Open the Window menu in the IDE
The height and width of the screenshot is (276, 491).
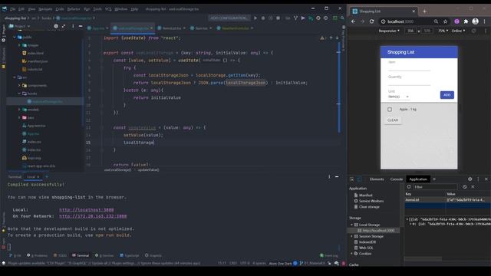click(121, 9)
